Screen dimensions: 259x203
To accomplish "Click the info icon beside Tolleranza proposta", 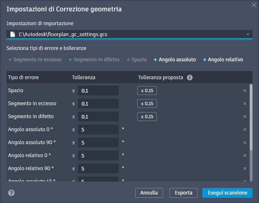I will pyautogui.click(x=190, y=78).
